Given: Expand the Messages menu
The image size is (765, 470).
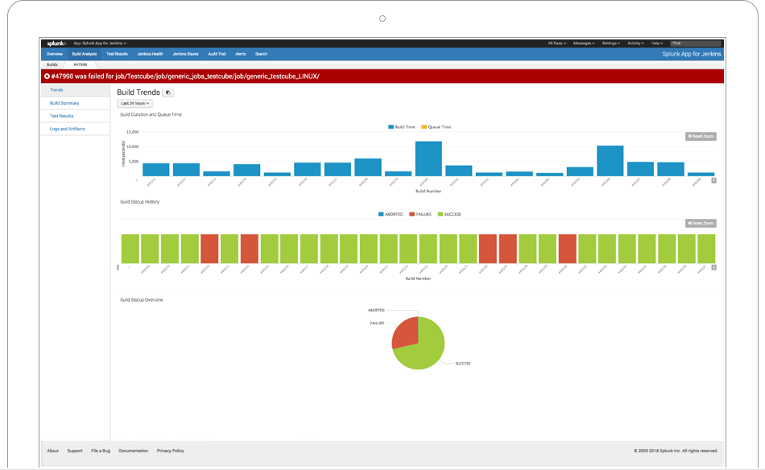Looking at the screenshot, I should pyautogui.click(x=584, y=43).
